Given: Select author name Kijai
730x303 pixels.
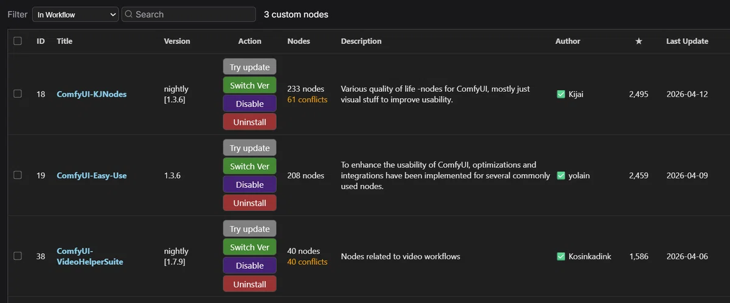Looking at the screenshot, I should click(575, 94).
